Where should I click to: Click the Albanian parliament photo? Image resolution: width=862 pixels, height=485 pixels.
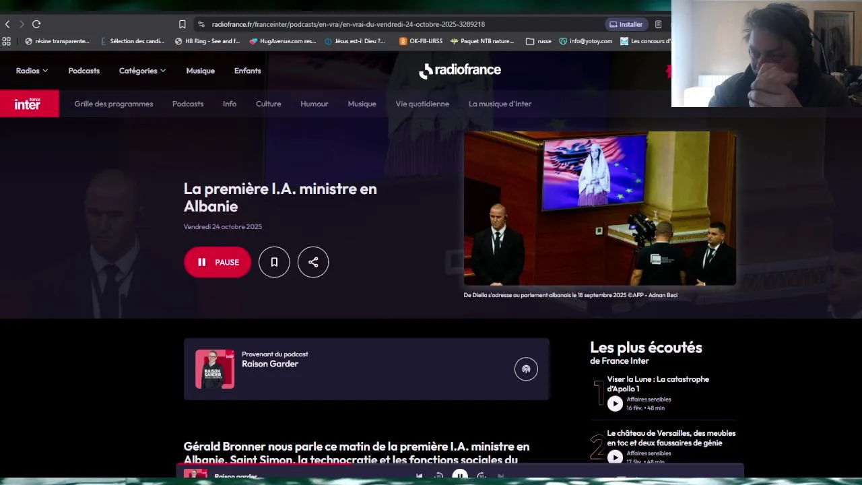click(x=599, y=208)
